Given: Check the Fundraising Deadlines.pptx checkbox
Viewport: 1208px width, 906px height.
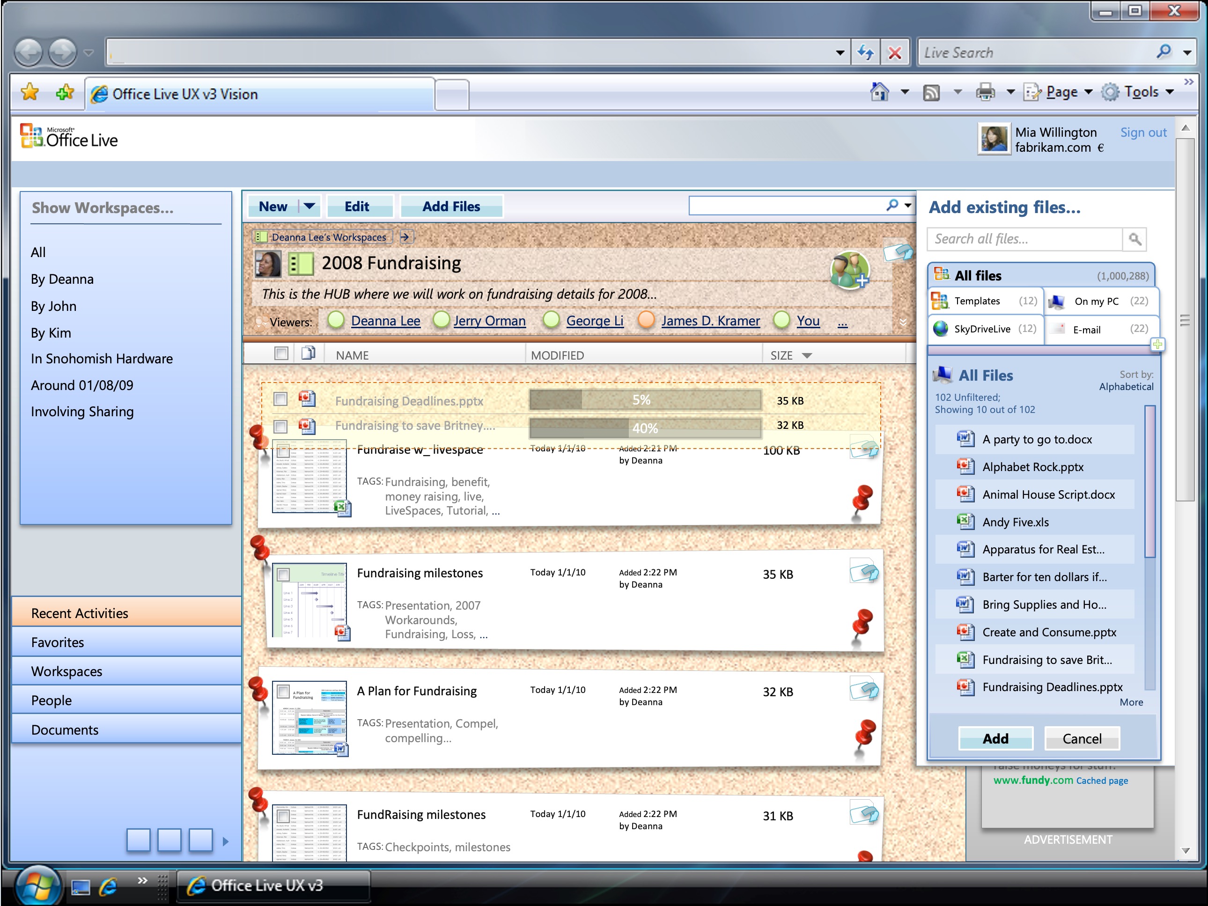Looking at the screenshot, I should click(x=281, y=399).
